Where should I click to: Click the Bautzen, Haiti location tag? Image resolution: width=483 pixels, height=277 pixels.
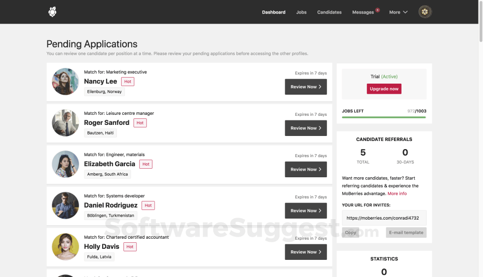101,133
